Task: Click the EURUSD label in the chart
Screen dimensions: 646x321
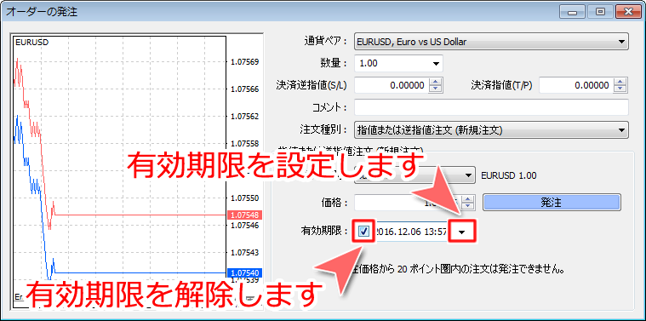Action: coord(31,42)
